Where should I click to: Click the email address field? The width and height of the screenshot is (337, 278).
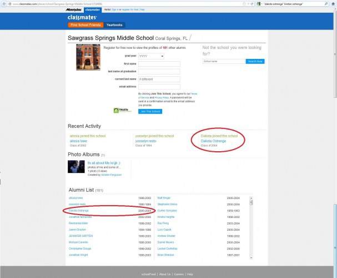coord(159,87)
